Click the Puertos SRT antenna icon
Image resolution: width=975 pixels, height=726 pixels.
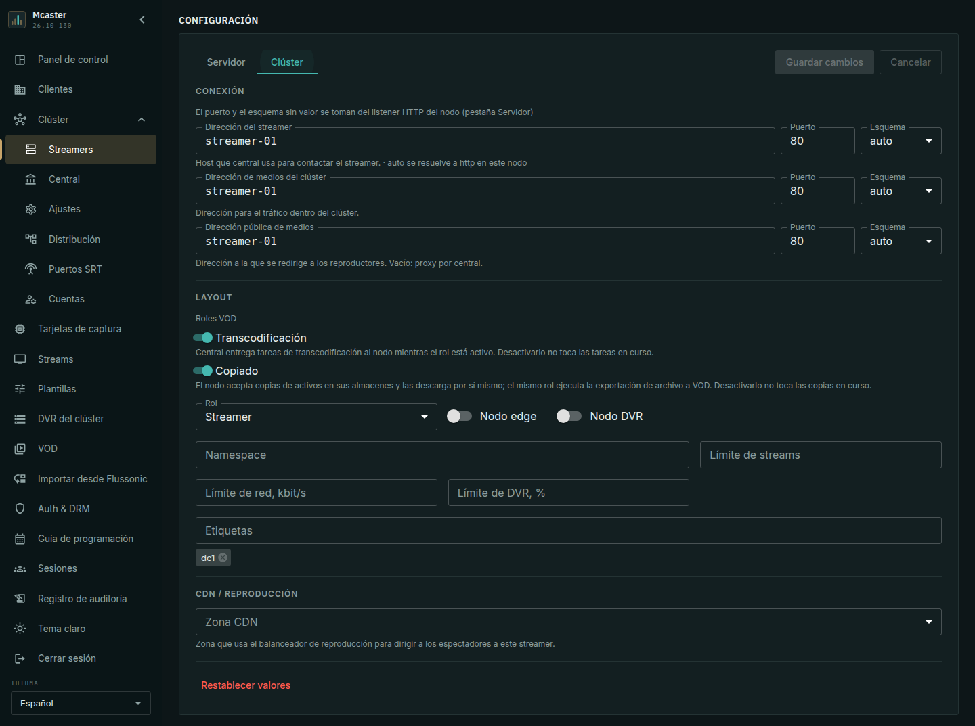tap(31, 269)
